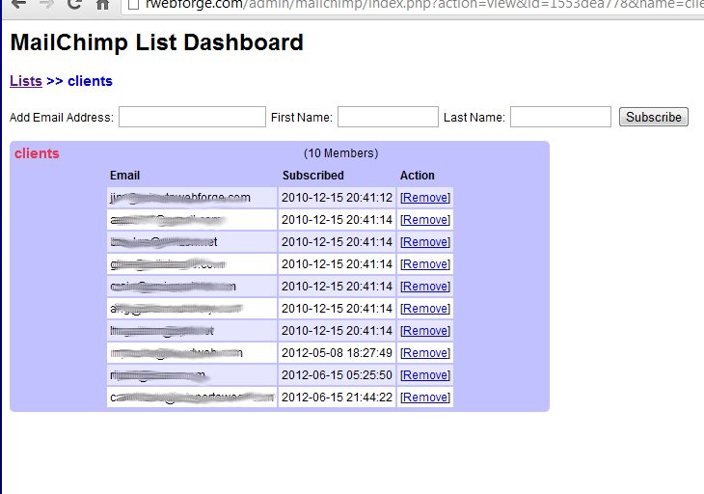Remove the member subscribed at 20:41:12
The width and height of the screenshot is (704, 494).
pyautogui.click(x=424, y=198)
